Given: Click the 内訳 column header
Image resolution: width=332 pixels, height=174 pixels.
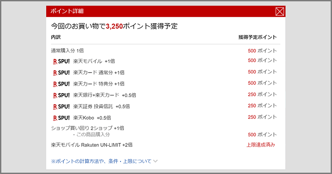Looking at the screenshot, I should point(56,37).
